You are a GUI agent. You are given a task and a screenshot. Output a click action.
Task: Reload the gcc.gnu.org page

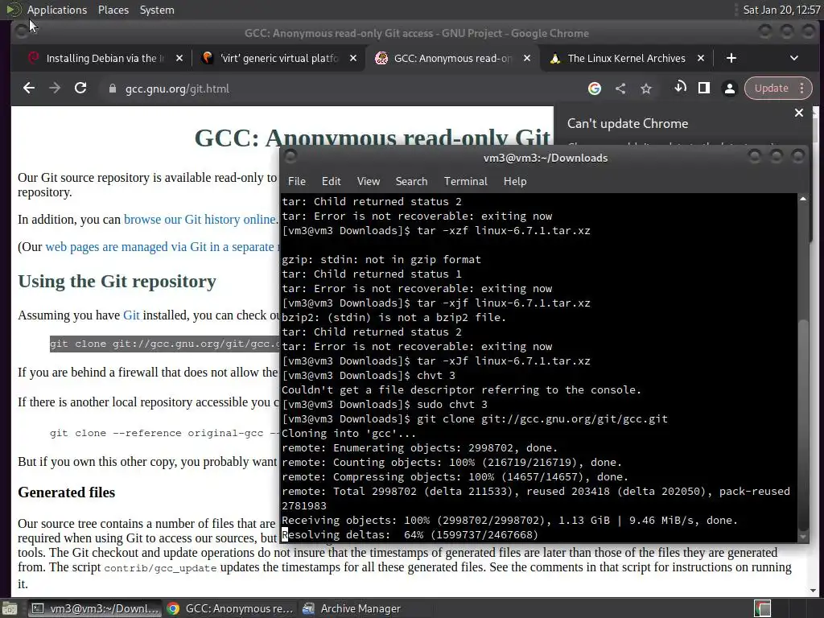pyautogui.click(x=80, y=89)
